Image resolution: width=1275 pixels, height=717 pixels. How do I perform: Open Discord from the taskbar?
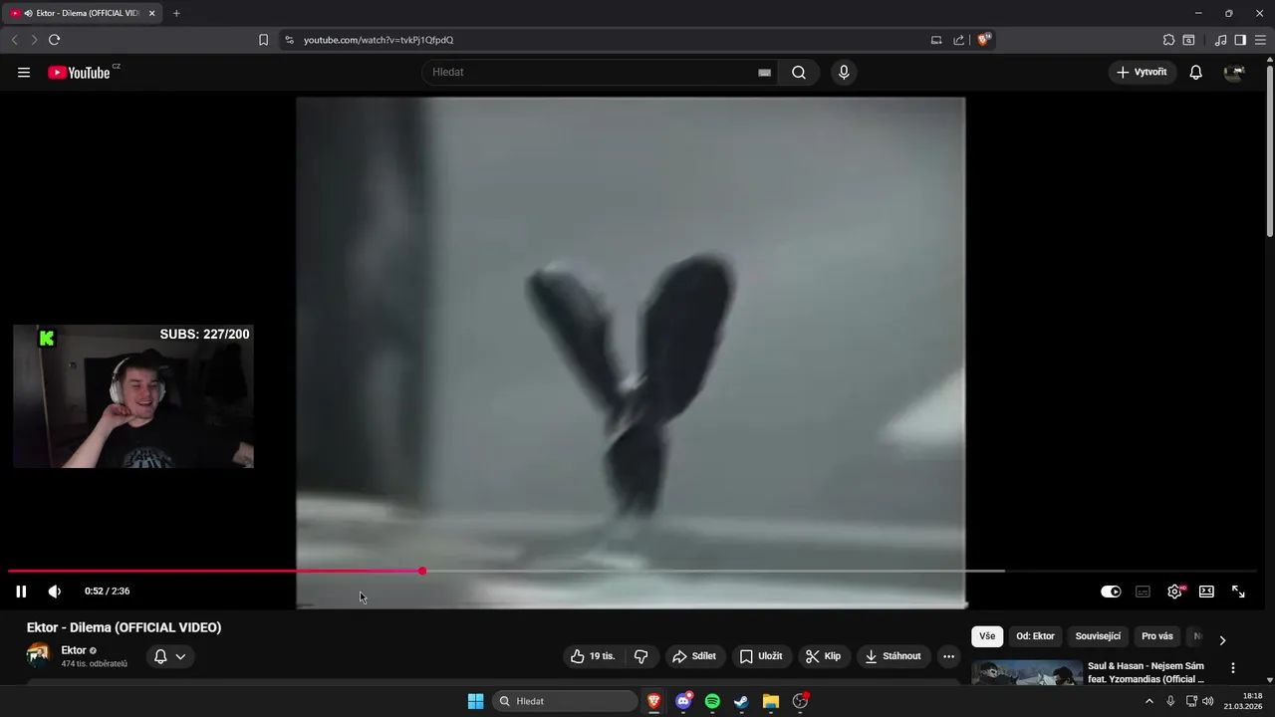(683, 701)
